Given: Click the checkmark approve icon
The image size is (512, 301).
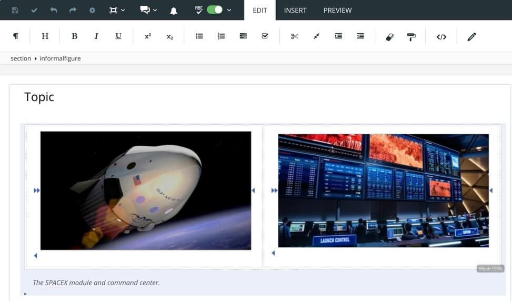Looking at the screenshot, I should tap(34, 11).
